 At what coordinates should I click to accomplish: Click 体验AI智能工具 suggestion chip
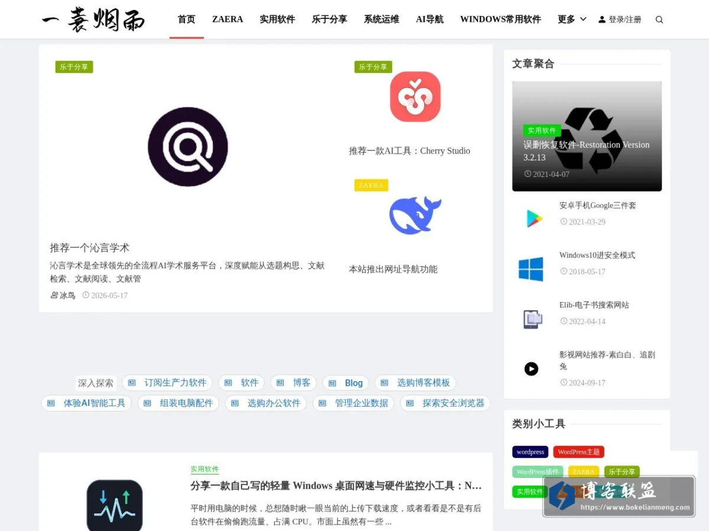point(86,403)
